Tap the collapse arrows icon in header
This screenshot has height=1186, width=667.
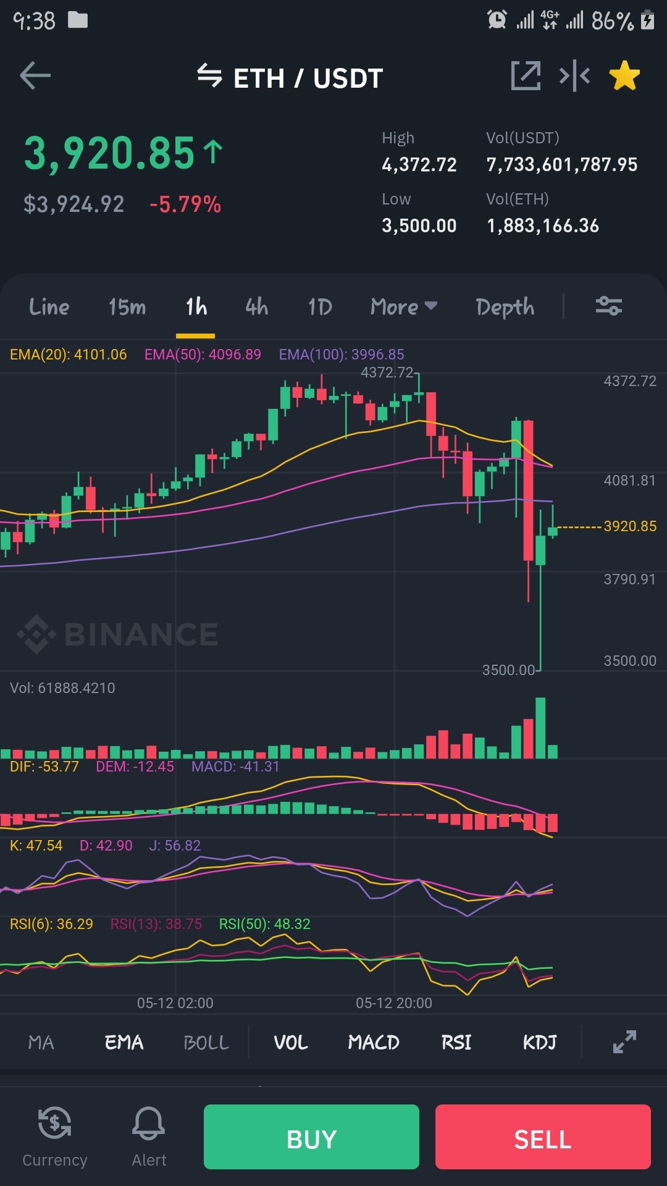574,76
